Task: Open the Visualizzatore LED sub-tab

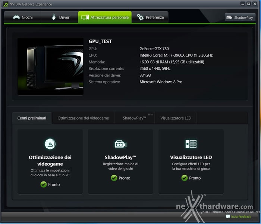Action: pos(176,118)
